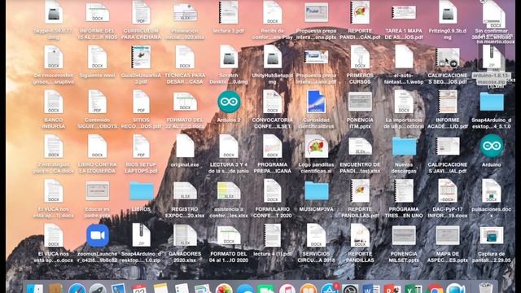Select ENCUENTRO DE PANDI...tas).xlsx spreadsheet

tap(360, 146)
